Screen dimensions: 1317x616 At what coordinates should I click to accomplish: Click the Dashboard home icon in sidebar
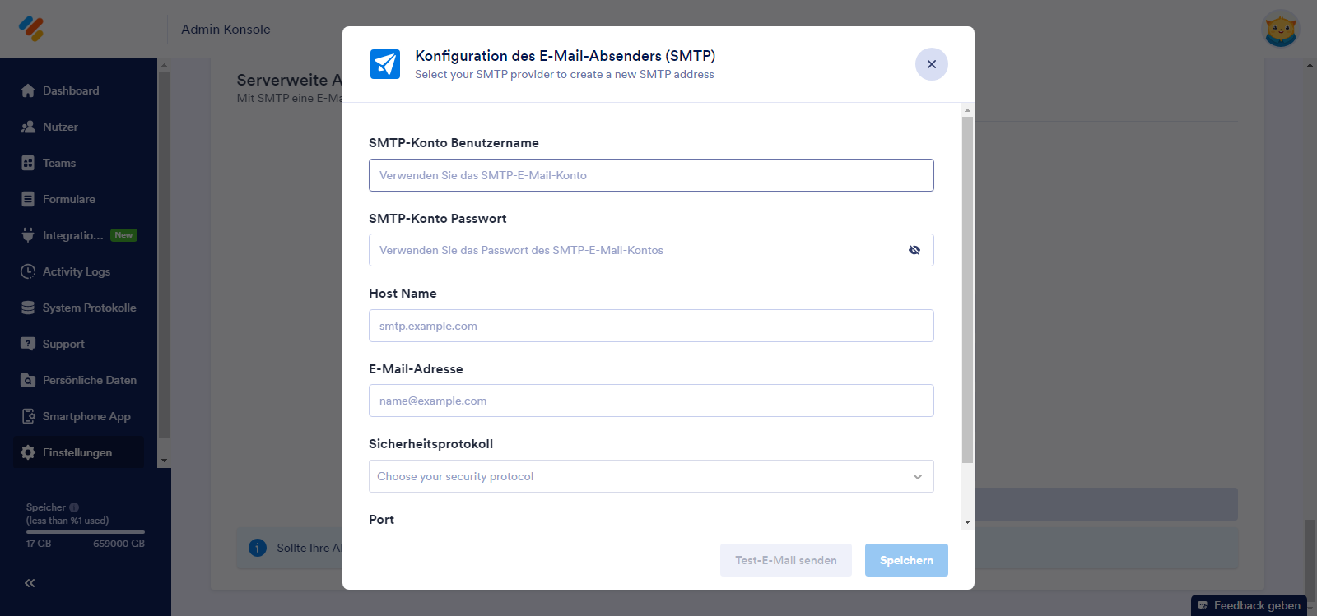pyautogui.click(x=28, y=90)
